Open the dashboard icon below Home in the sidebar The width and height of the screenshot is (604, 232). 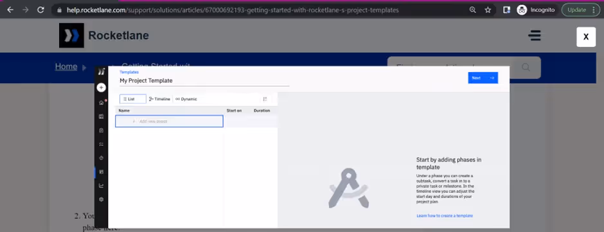[x=102, y=116]
